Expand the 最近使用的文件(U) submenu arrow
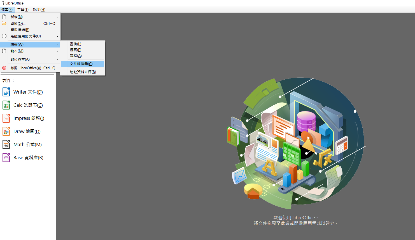The height and width of the screenshot is (240, 415). point(57,36)
